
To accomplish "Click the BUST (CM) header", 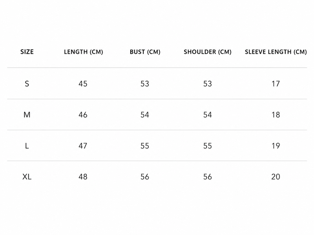I will tap(145, 52).
